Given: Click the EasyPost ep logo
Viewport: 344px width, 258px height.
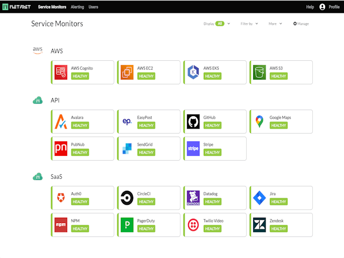Looking at the screenshot, I should 127,121.
